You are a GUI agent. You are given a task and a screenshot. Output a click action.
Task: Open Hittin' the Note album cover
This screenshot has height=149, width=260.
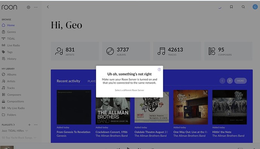[x=229, y=107]
